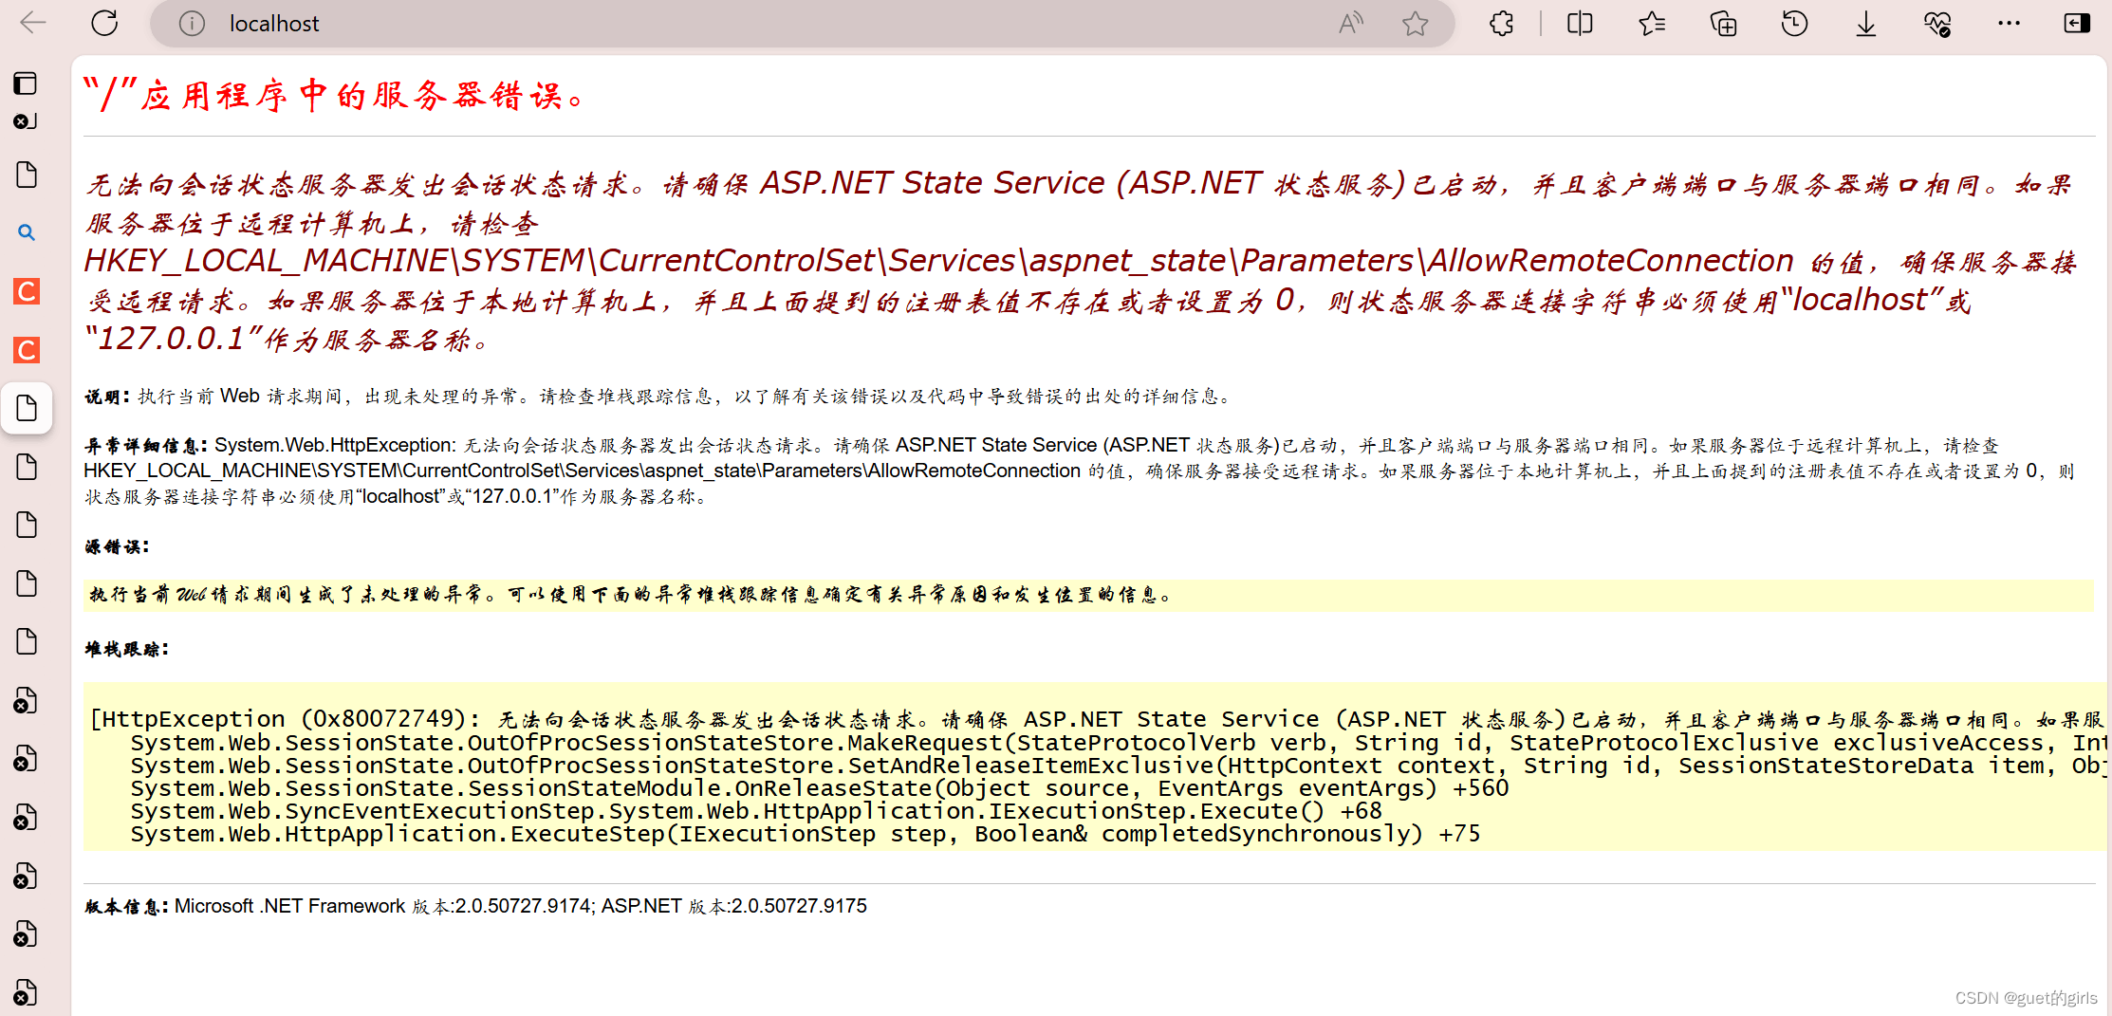Viewport: 2112px width, 1016px height.
Task: Open the Extensions puzzle-piece menu
Action: pyautogui.click(x=1501, y=24)
